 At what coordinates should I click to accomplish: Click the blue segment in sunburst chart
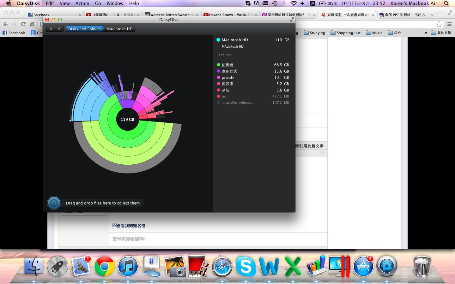point(87,103)
